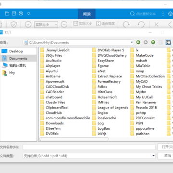The image size is (173, 173).
Task: Click the 文件名称 input field
Action: (89, 147)
